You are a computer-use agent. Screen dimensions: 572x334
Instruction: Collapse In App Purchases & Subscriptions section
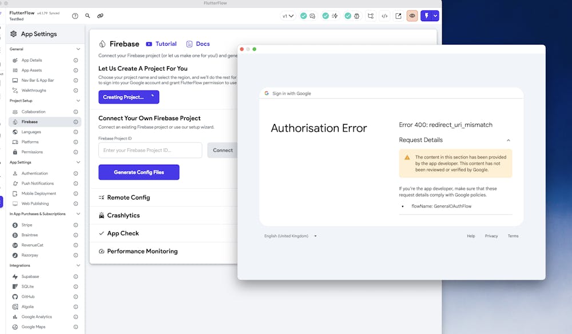tap(78, 214)
